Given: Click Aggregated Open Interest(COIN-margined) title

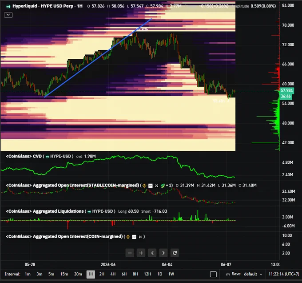Looking at the screenshot, I should (x=64, y=237).
